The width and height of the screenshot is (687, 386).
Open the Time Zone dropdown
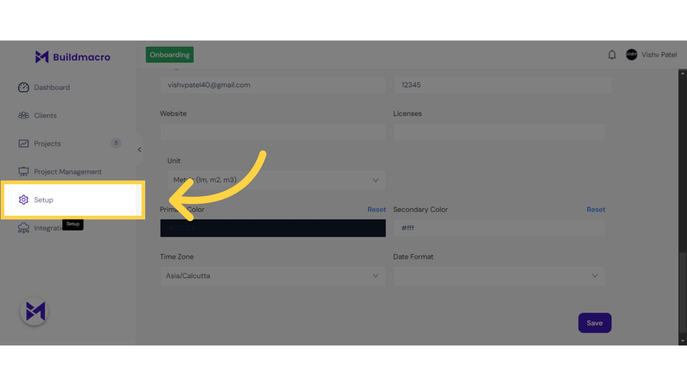(273, 276)
